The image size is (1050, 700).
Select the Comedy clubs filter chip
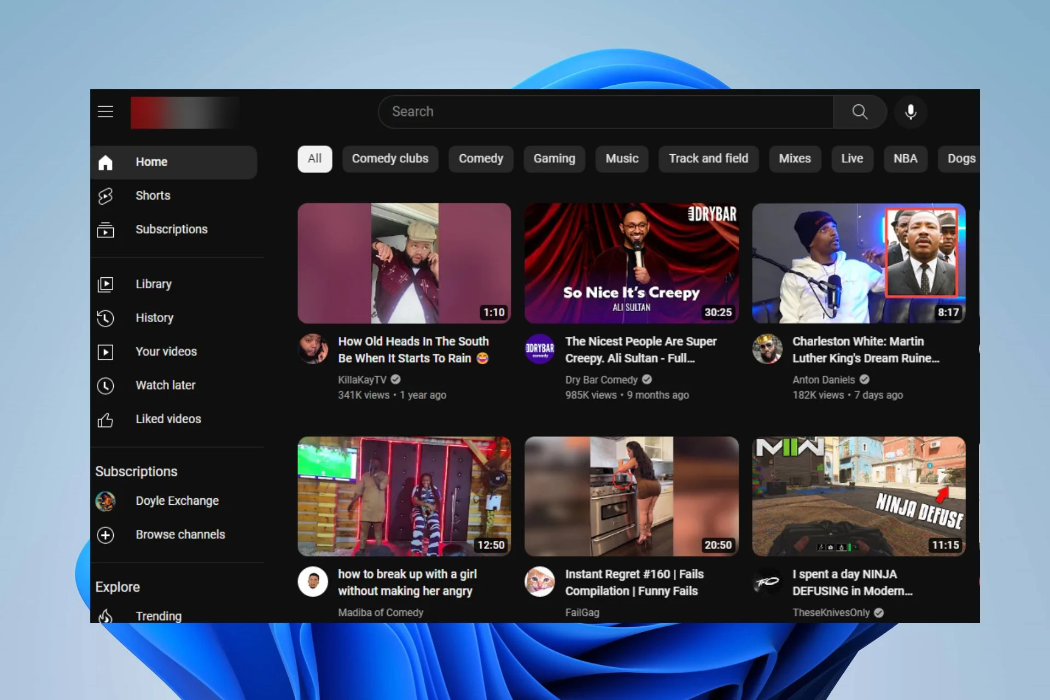390,159
